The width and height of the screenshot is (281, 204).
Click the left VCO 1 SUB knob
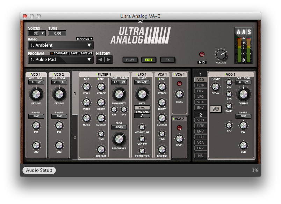click(x=36, y=145)
